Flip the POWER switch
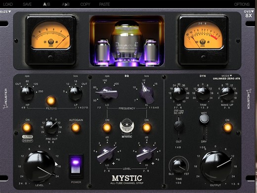This screenshot has width=257, height=193. click(x=76, y=166)
